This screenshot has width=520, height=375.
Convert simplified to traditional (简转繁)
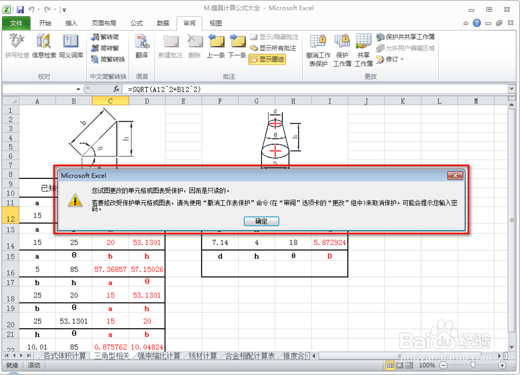pos(105,48)
